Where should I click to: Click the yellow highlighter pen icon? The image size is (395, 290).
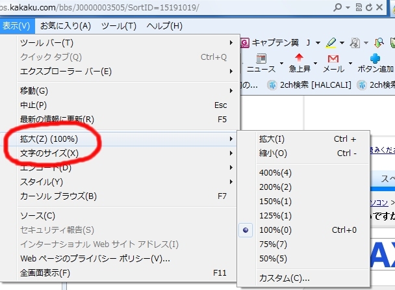click(331, 43)
